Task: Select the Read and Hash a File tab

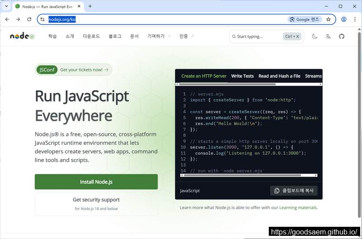Action: (279, 76)
